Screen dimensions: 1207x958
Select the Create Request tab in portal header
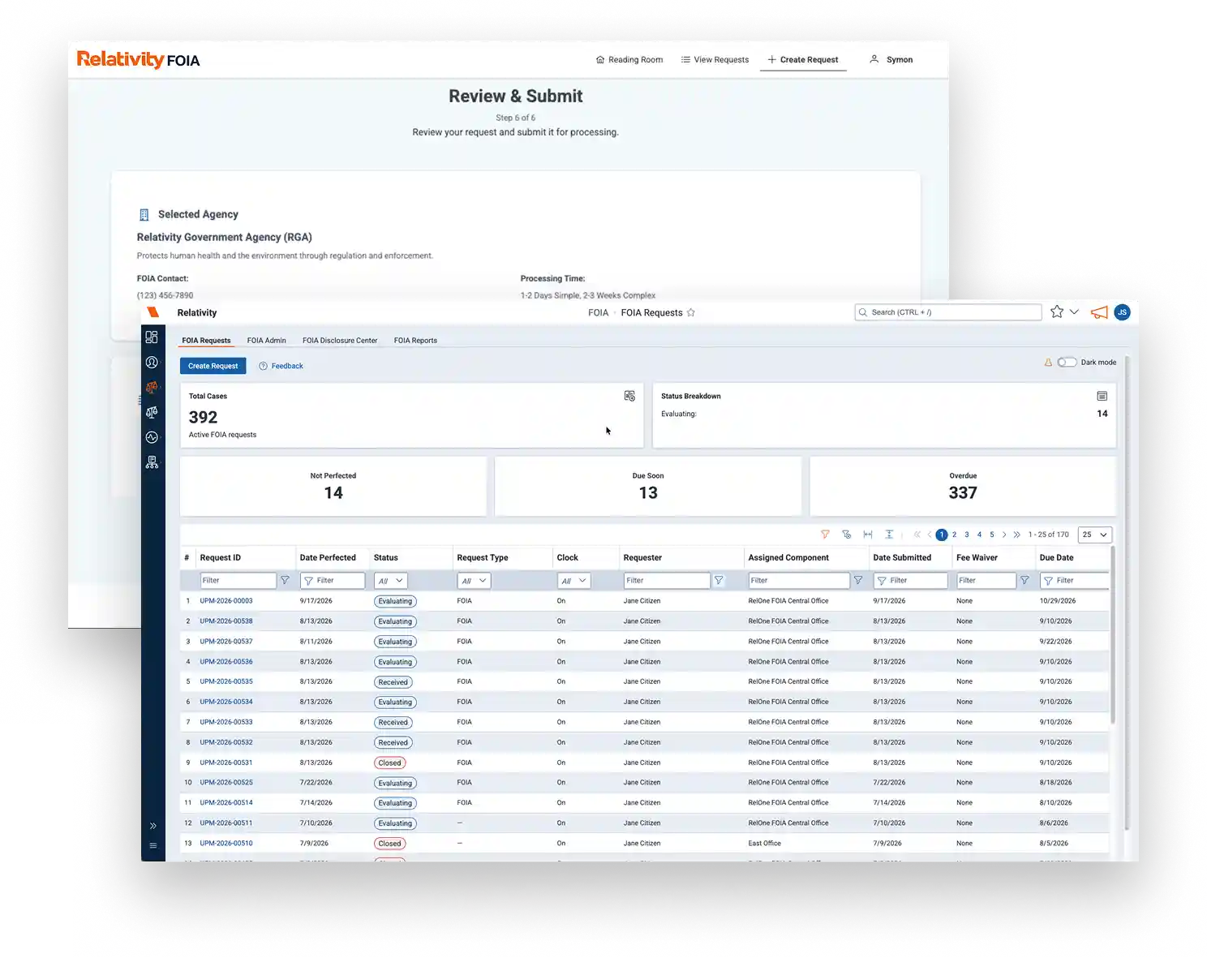tap(803, 60)
